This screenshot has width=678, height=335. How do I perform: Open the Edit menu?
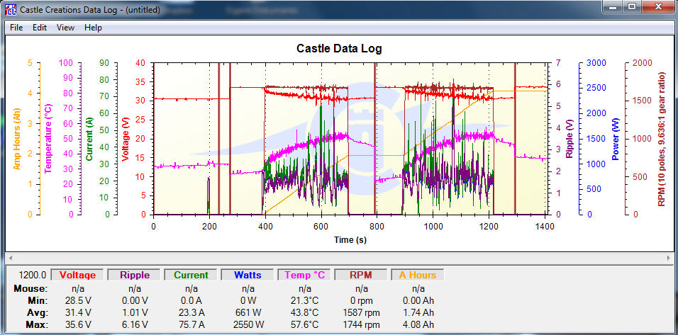click(x=39, y=28)
